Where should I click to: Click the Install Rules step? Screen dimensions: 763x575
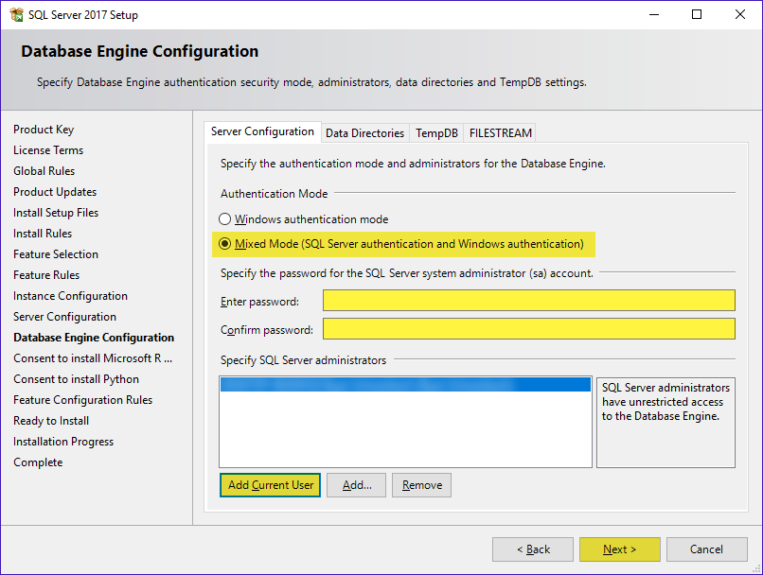pyautogui.click(x=43, y=234)
